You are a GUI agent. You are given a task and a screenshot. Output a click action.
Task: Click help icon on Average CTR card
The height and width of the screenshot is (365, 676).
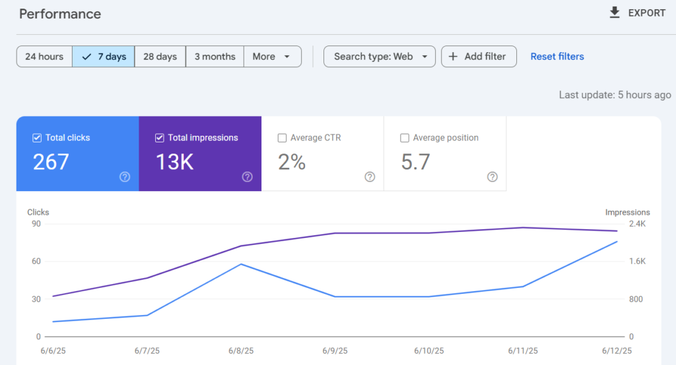pos(370,177)
